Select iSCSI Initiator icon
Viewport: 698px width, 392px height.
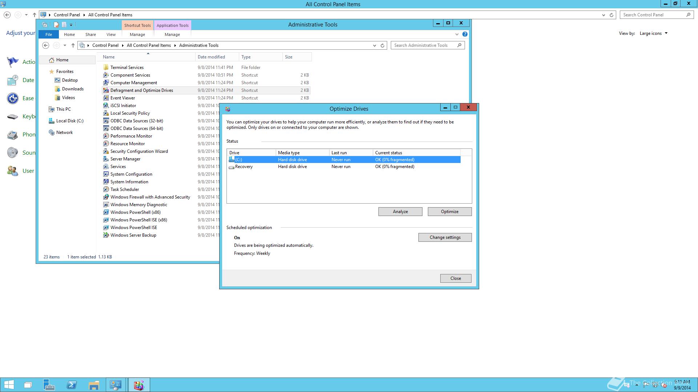click(106, 106)
